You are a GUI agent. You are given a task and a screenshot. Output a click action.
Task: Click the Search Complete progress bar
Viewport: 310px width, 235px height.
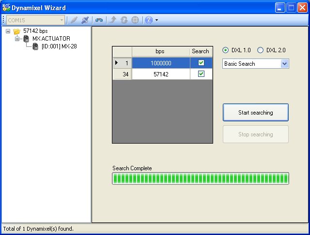201,178
